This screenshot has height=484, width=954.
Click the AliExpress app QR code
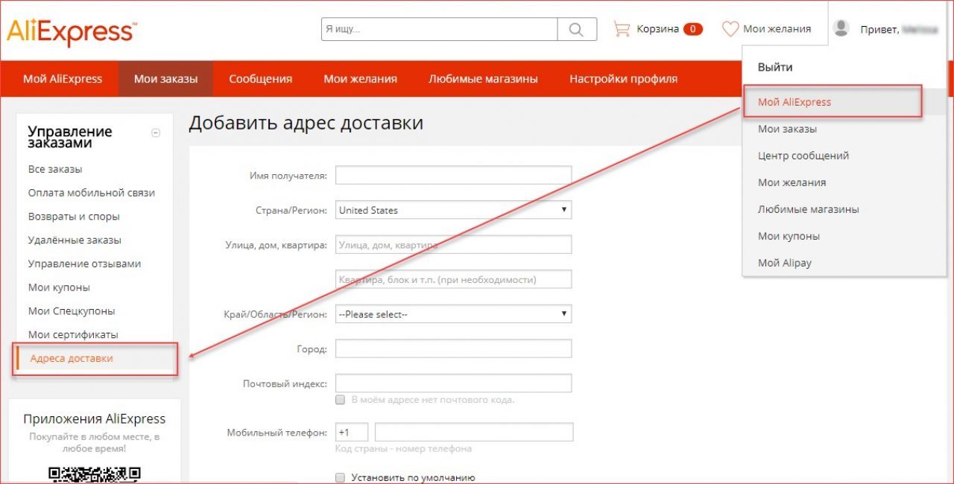click(x=95, y=474)
